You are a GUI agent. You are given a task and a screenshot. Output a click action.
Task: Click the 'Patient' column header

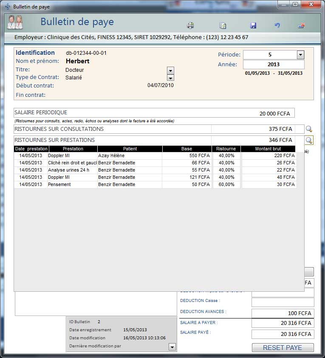tap(130, 149)
